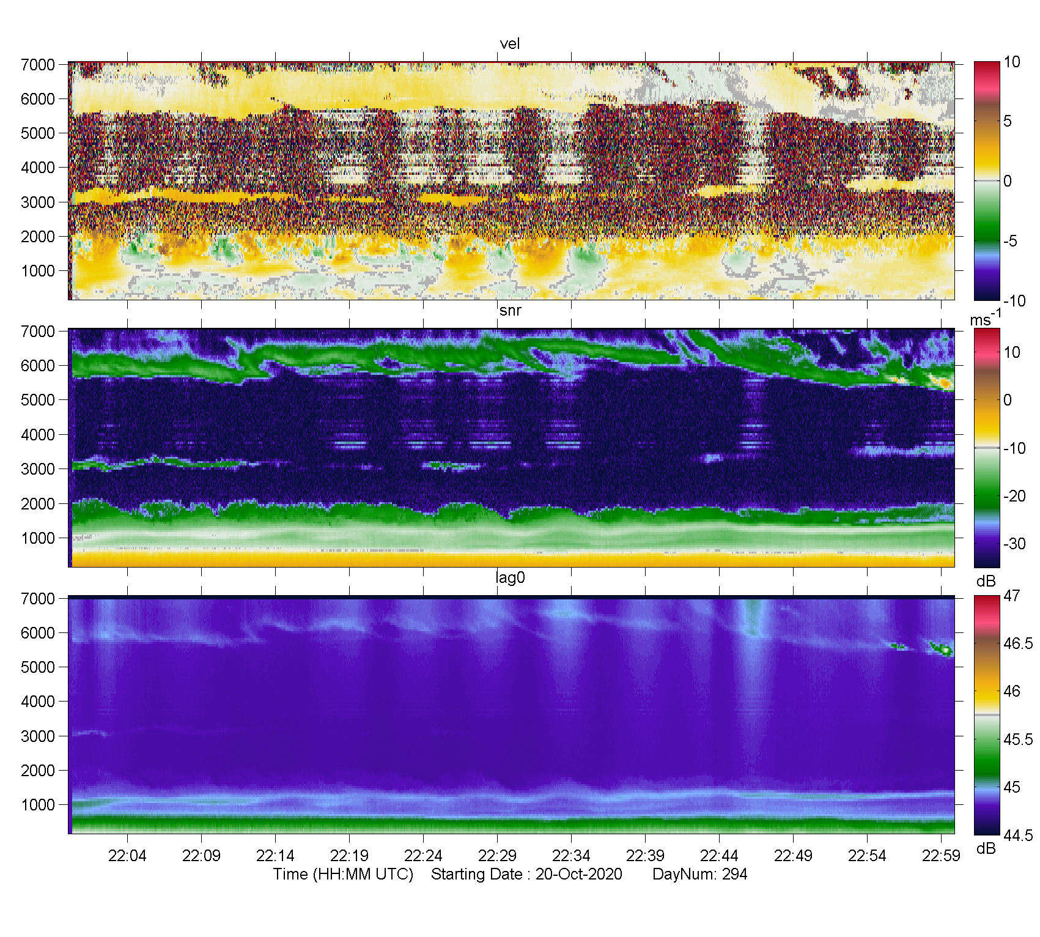
Task: Click inside the lag0 data plot
Action: pyautogui.click(x=511, y=714)
